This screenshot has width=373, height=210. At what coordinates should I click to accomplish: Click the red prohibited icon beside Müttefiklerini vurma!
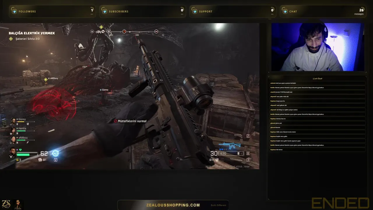pos(115,121)
